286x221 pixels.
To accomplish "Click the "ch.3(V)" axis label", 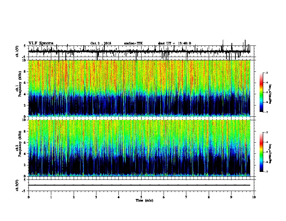I will coord(17,186).
